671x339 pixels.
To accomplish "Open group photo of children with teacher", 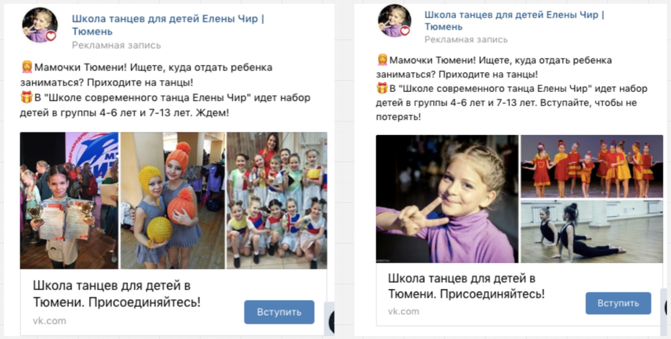I will (277, 201).
